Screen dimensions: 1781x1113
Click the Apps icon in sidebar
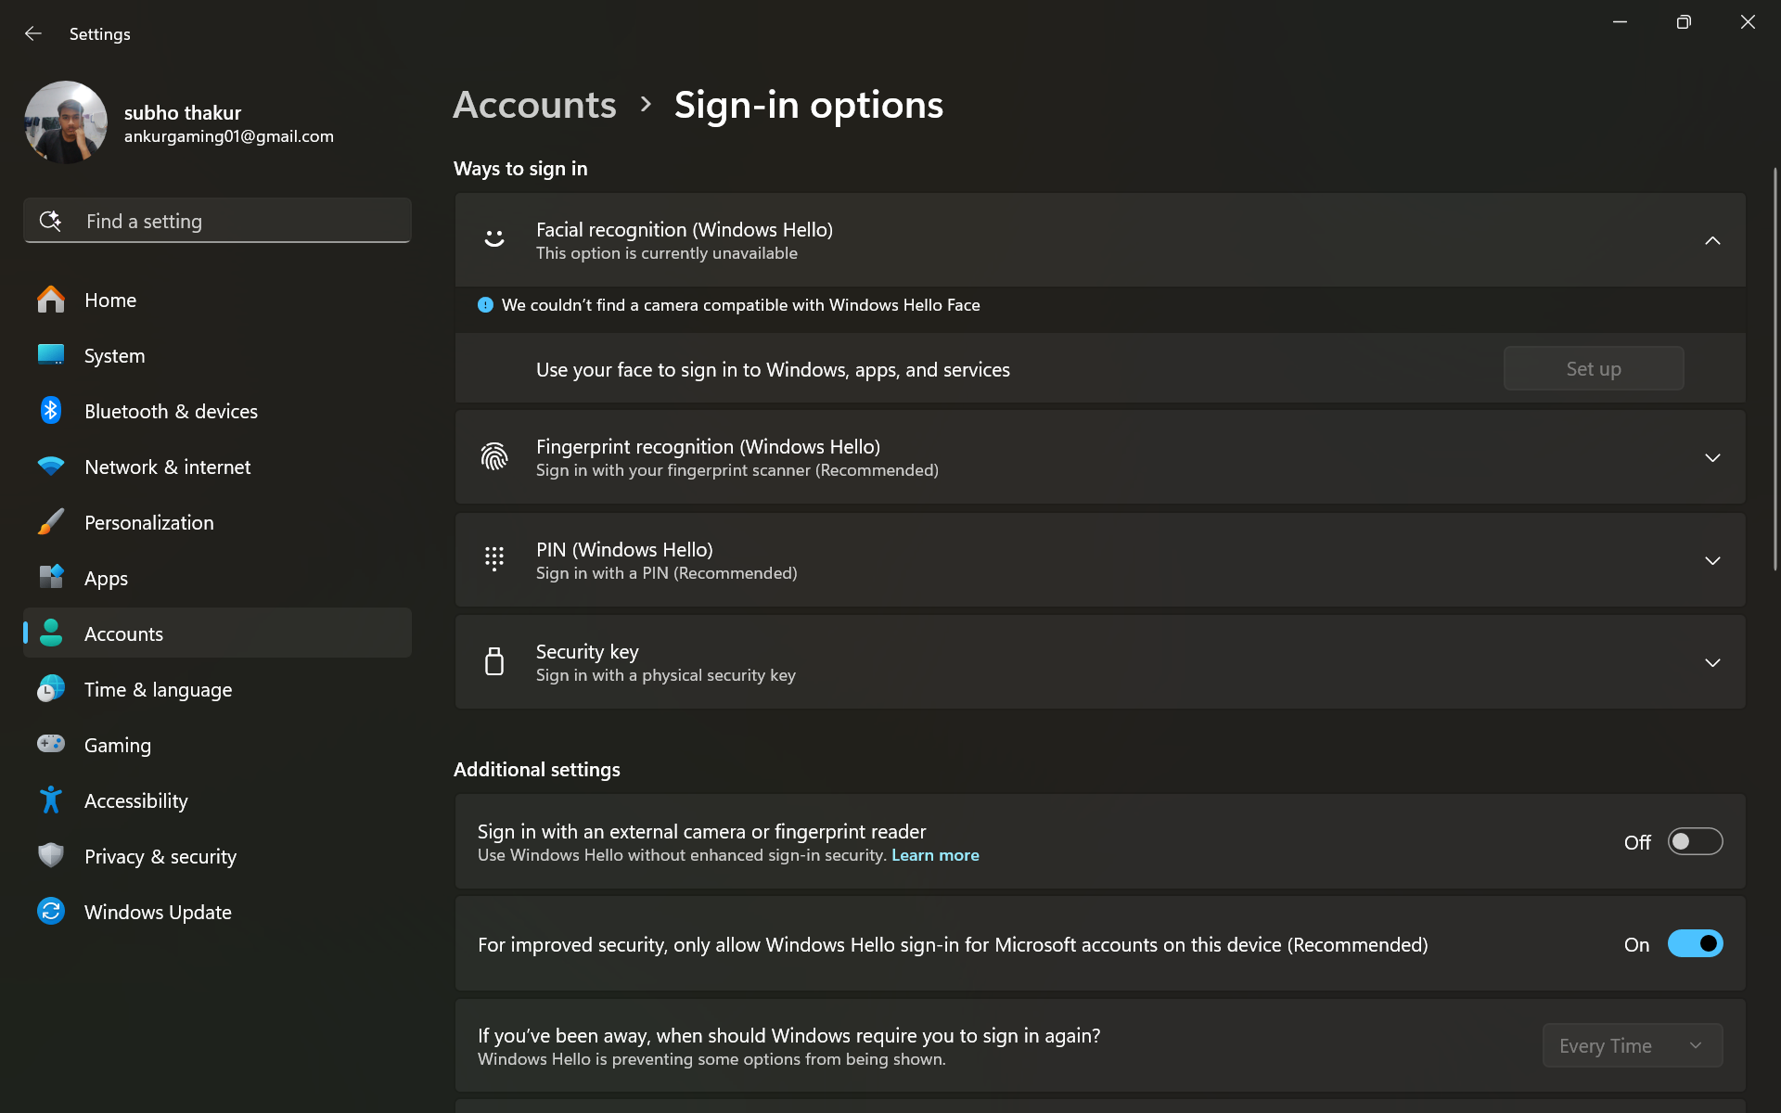click(x=51, y=578)
